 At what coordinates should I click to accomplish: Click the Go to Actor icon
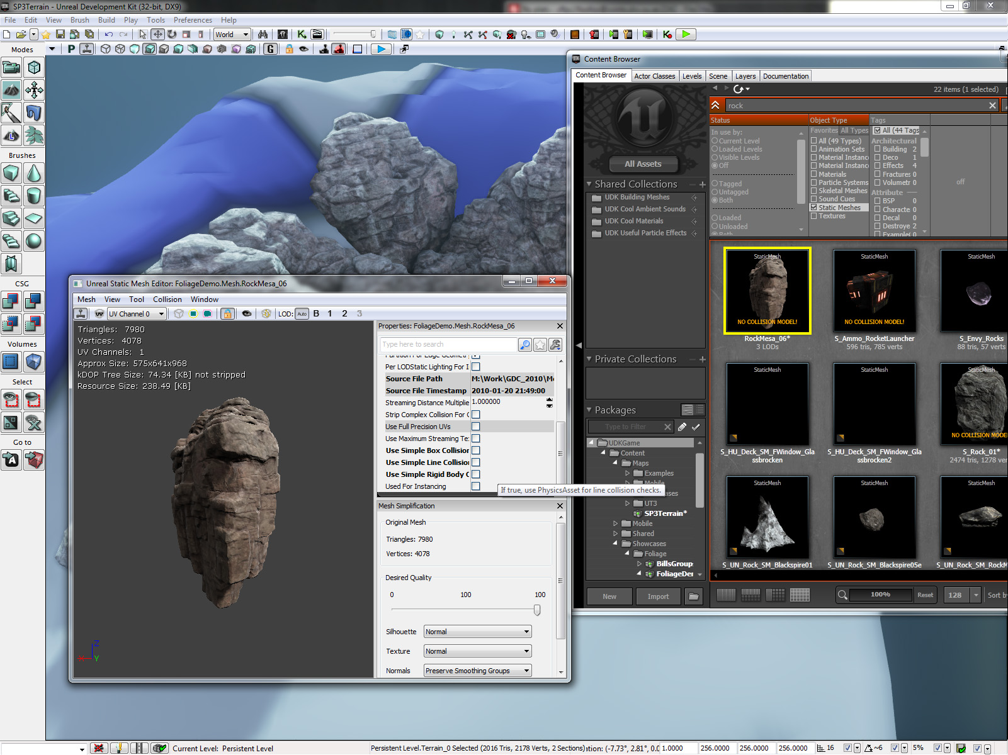point(11,460)
